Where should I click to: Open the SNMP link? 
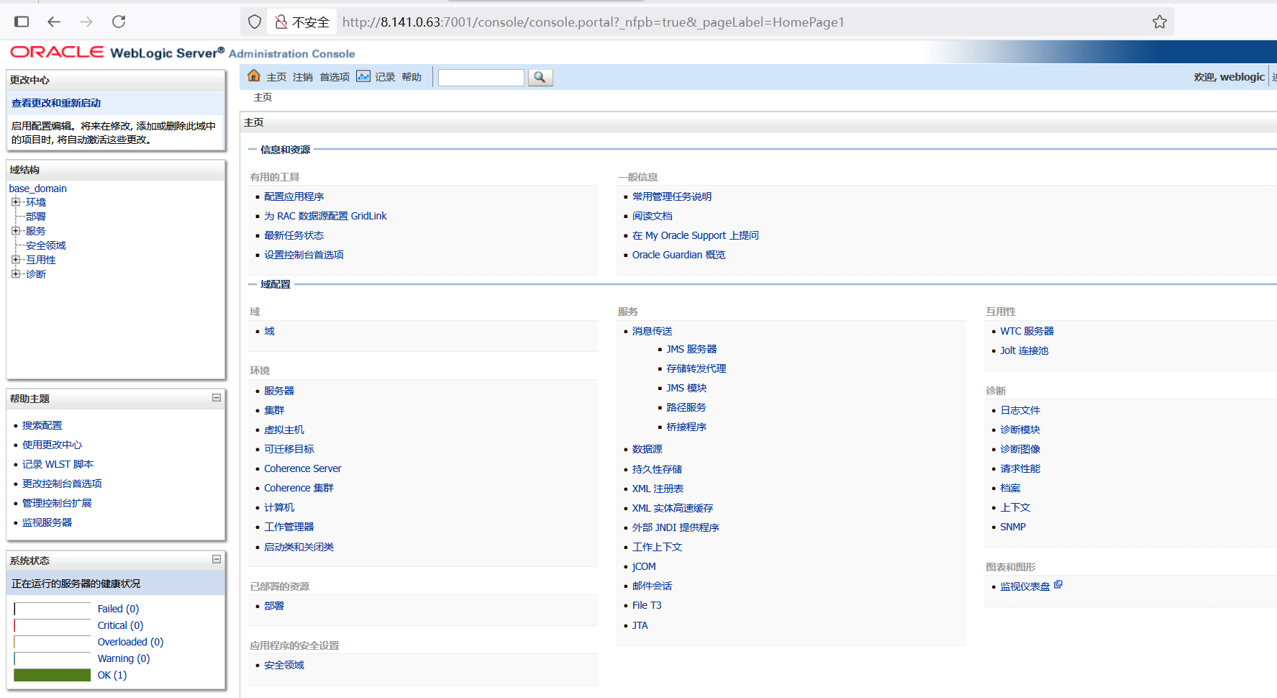point(1013,527)
